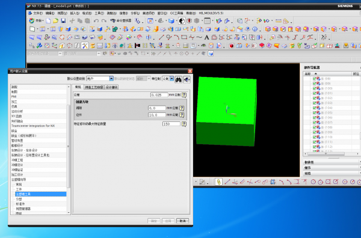The image size is (361, 238).
Task: Click the new blank document icon
Action: pyautogui.click(x=48, y=21)
